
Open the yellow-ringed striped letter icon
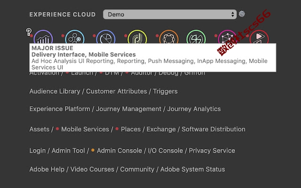click(x=137, y=37)
